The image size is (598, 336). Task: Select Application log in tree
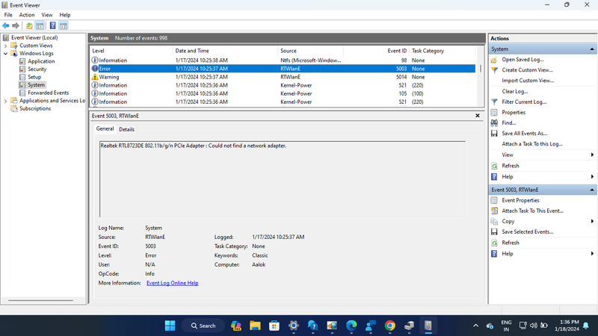[x=41, y=61]
